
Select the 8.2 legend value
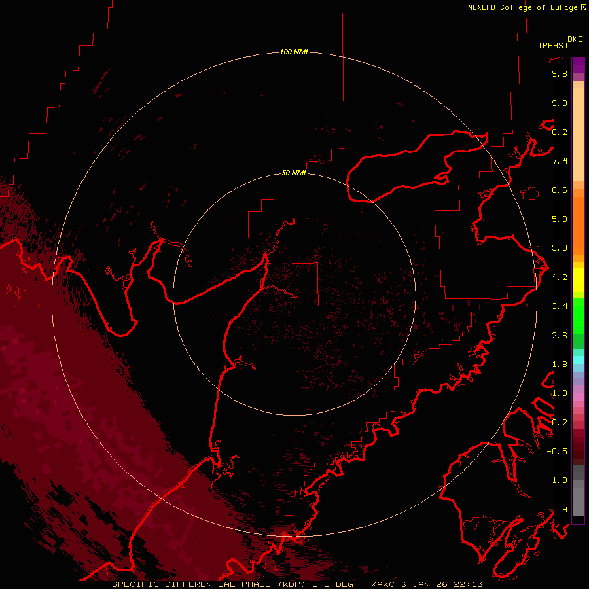pos(560,132)
